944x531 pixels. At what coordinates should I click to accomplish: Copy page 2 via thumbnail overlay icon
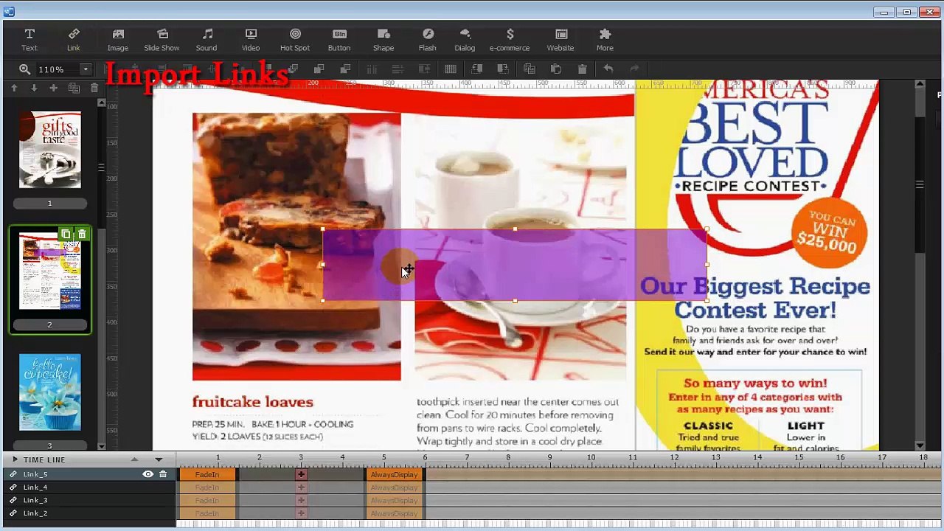(66, 235)
